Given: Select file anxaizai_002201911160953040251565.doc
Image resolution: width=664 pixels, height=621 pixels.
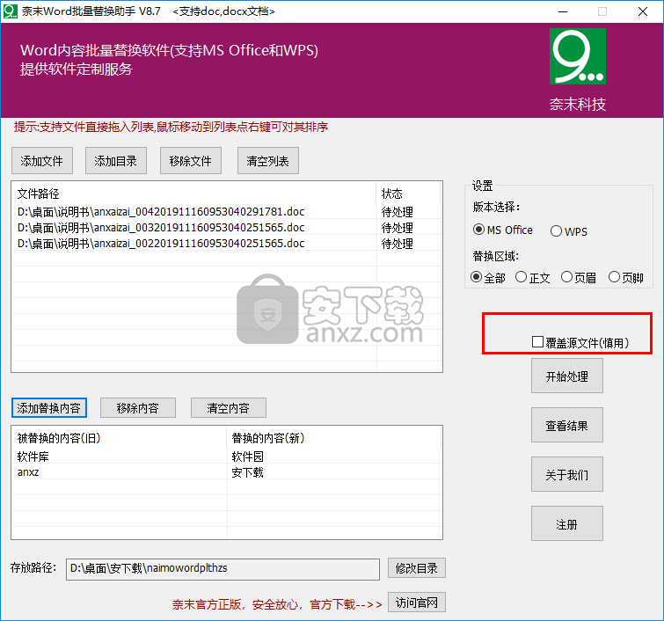Looking at the screenshot, I should (161, 243).
